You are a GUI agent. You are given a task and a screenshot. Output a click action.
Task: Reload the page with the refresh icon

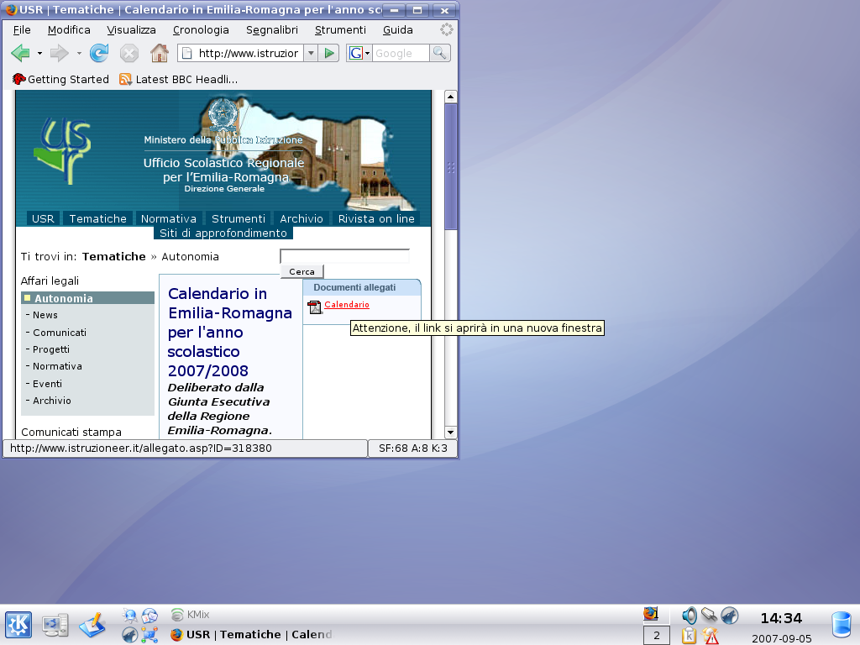pyautogui.click(x=99, y=54)
